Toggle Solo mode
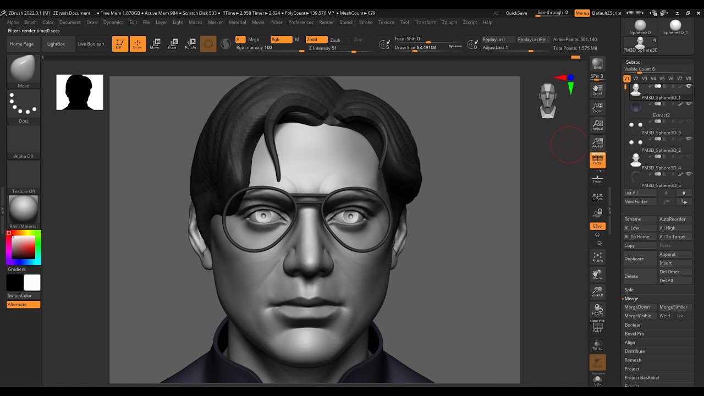Image resolution: width=704 pixels, height=396 pixels. click(597, 380)
